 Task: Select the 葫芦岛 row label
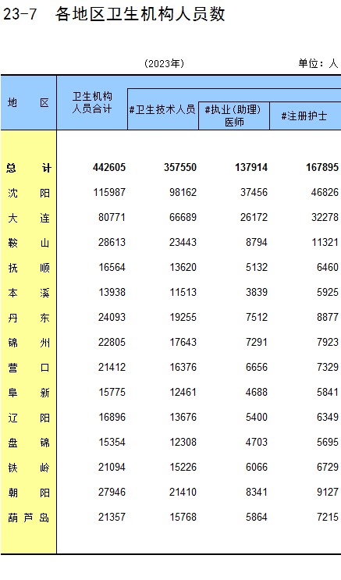point(28,518)
